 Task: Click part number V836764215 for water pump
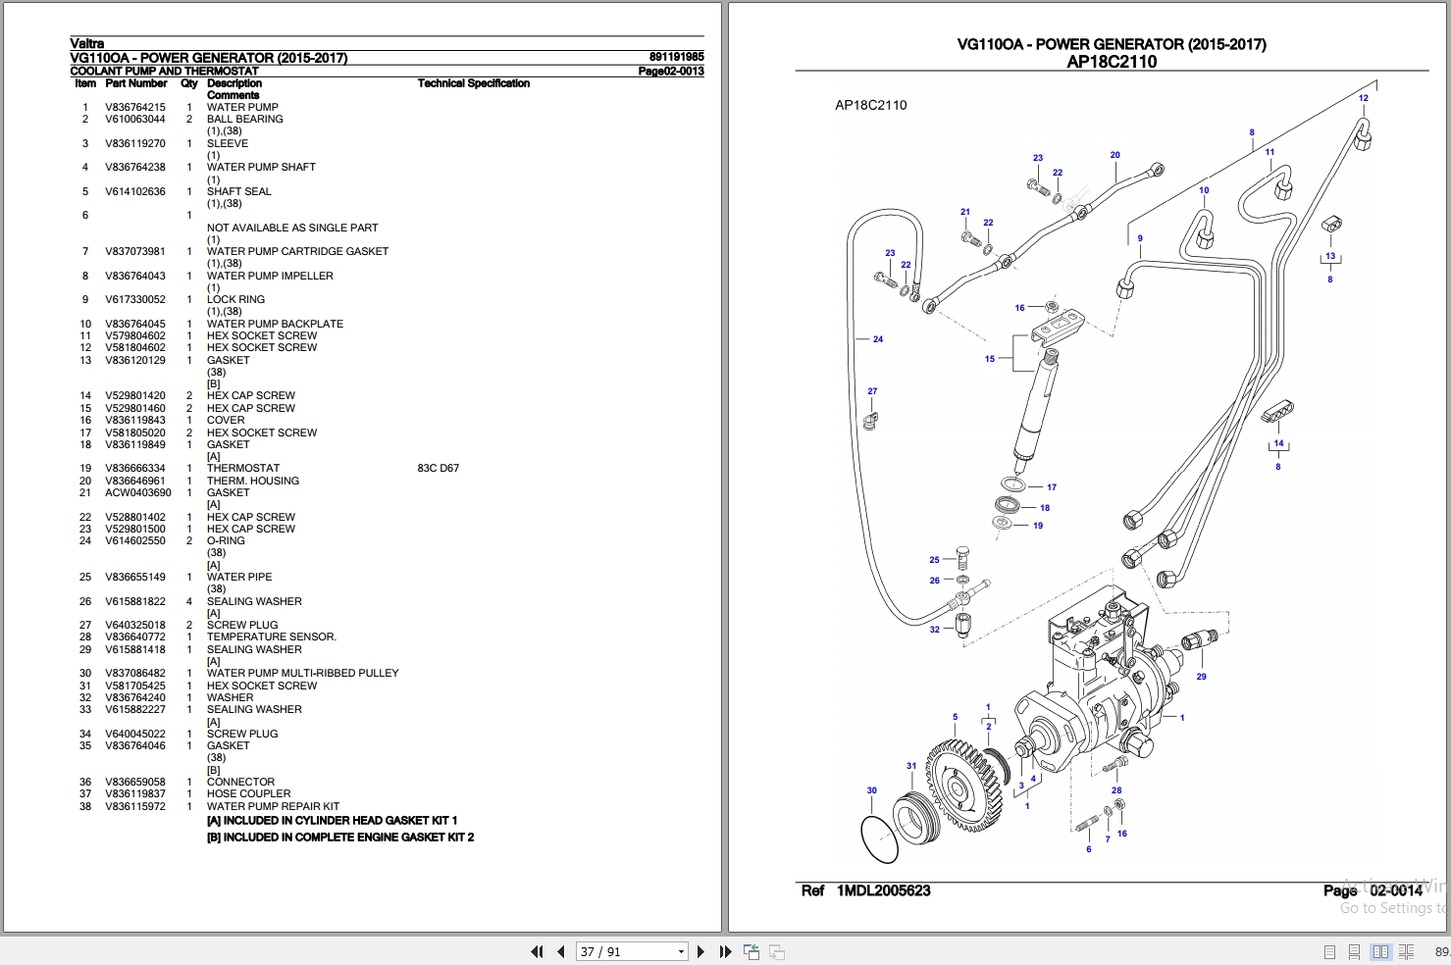(x=135, y=107)
